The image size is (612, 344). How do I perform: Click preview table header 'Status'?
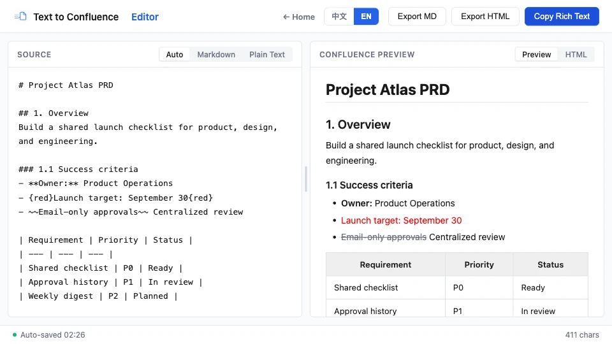click(550, 264)
